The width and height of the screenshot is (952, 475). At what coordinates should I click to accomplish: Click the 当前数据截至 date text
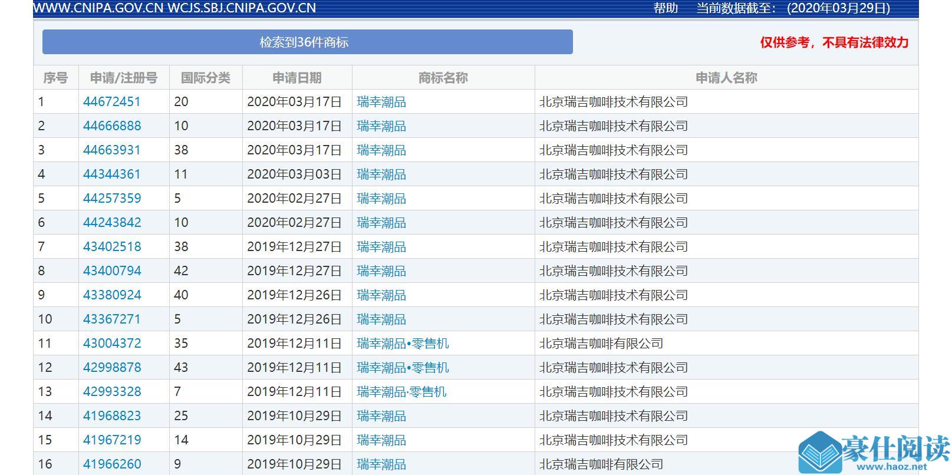793,8
